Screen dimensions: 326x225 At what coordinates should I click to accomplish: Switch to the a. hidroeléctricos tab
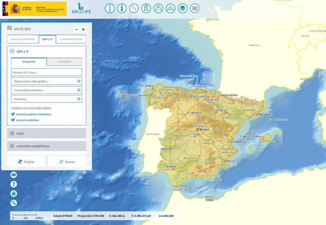click(x=71, y=39)
